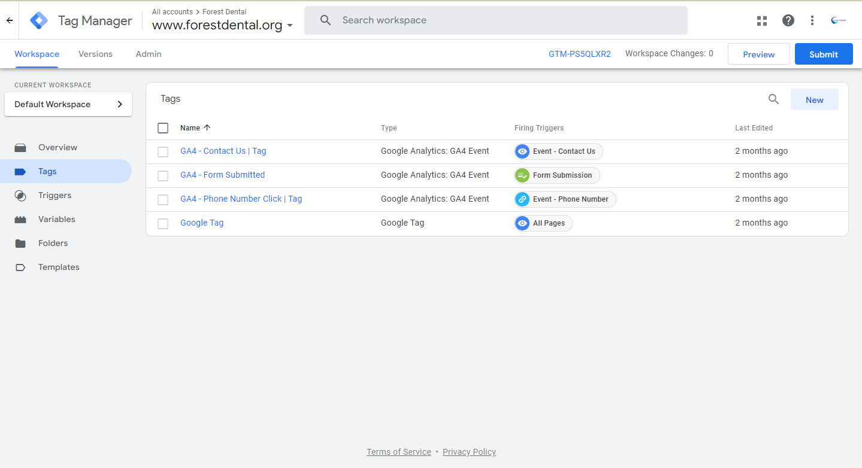Viewport: 862px width, 468px height.
Task: Click the Search workspace input field
Action: coord(496,20)
